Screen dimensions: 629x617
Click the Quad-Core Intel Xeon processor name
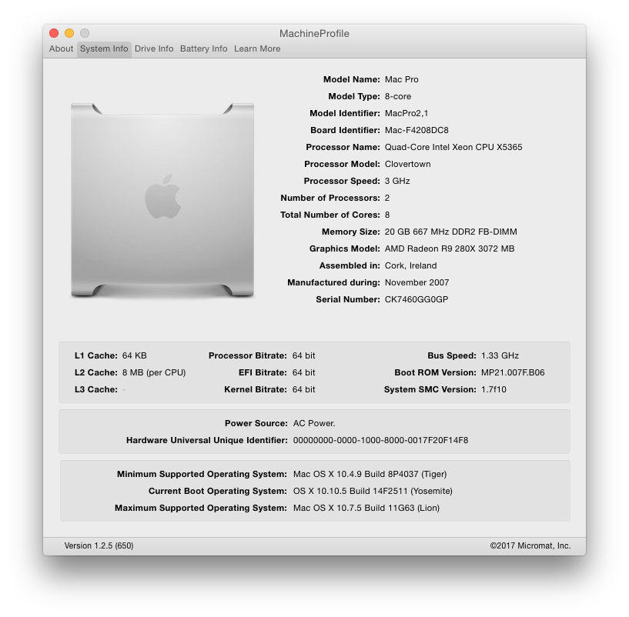click(x=453, y=147)
